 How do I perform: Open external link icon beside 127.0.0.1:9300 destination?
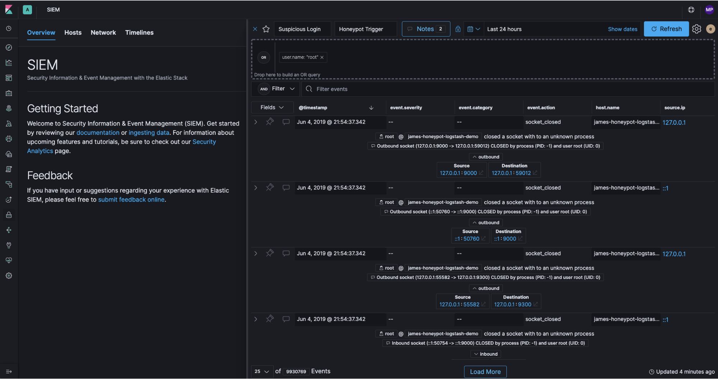536,304
